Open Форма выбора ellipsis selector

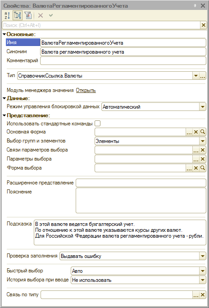pyautogui.click(x=189, y=168)
